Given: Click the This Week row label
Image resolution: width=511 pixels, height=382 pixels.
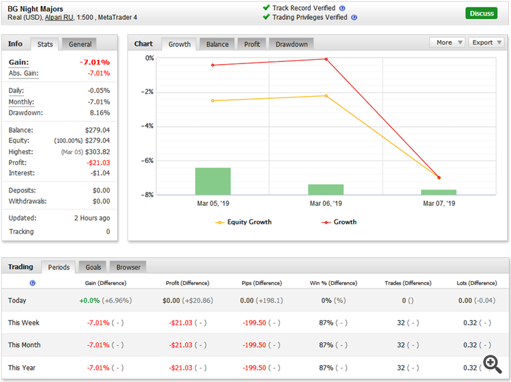Looking at the screenshot, I should [x=23, y=323].
